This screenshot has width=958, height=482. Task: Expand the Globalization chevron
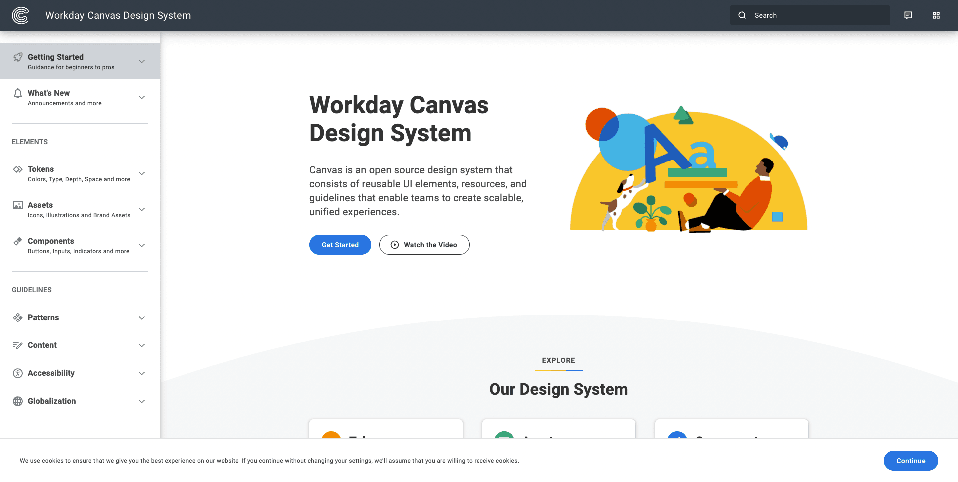(142, 401)
